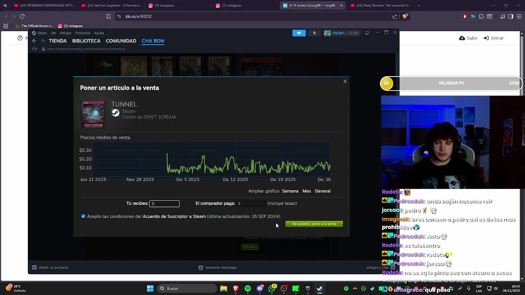Bookmark the current ibb.co page
The image size is (525, 295).
108,16
